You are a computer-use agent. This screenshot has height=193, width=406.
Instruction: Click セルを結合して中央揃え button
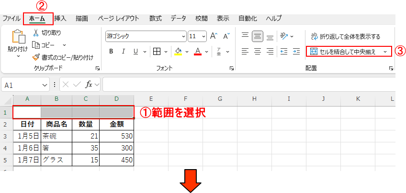tap(344, 52)
